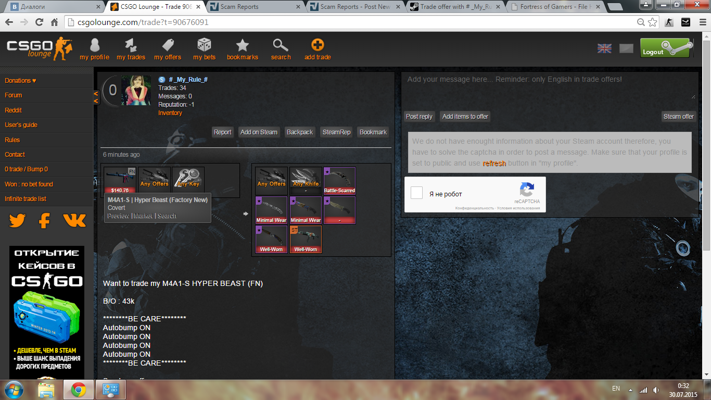Expand the Donations dropdown in sidebar
Image resolution: width=711 pixels, height=400 pixels.
point(20,81)
